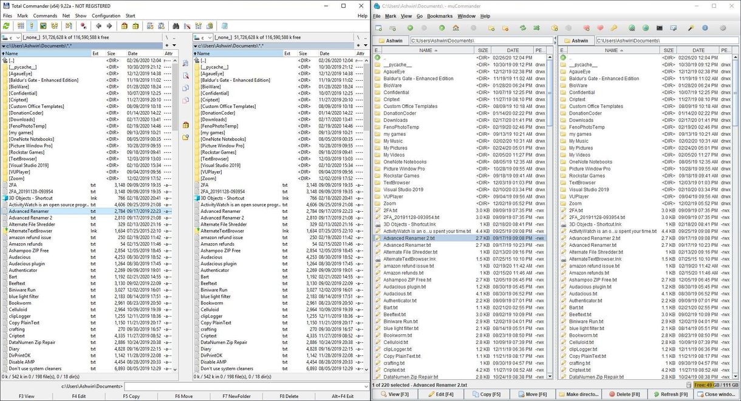Image resolution: width=741 pixels, height=401 pixels.
Task: Toggle Total Commander brief view toolbar button
Action: 21,26
